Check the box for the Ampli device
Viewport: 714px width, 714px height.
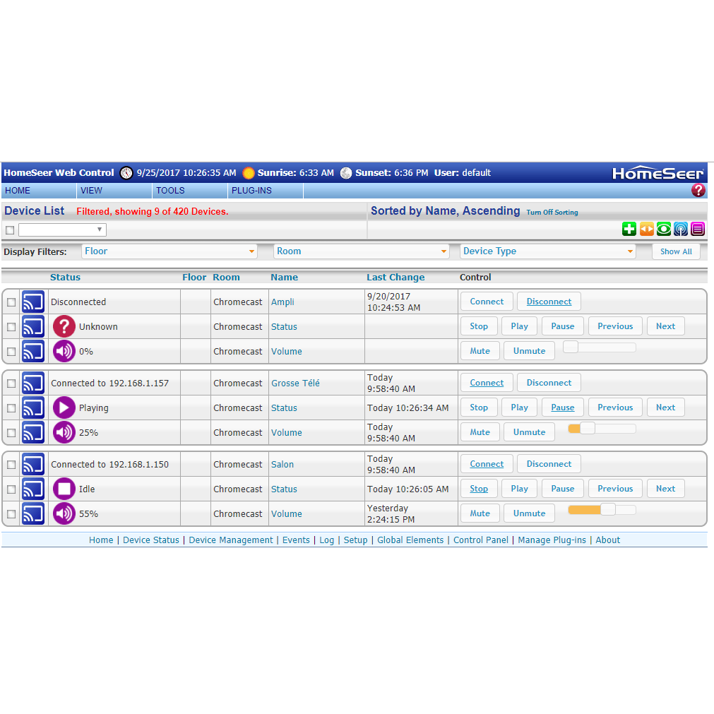pos(11,302)
